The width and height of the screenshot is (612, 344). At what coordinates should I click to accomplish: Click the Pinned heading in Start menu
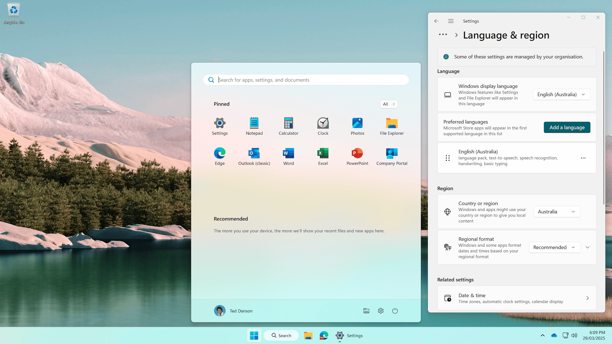click(222, 104)
